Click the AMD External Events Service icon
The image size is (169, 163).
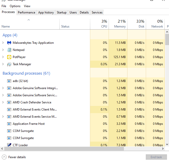point(9,117)
